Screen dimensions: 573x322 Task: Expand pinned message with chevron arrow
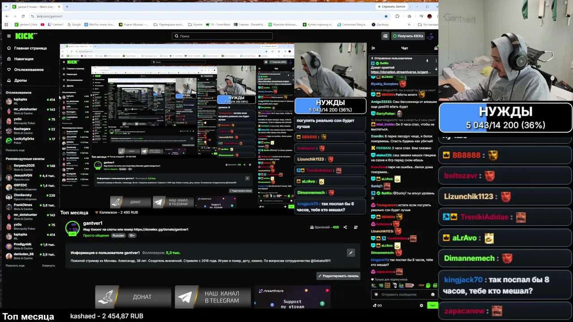pos(436,69)
